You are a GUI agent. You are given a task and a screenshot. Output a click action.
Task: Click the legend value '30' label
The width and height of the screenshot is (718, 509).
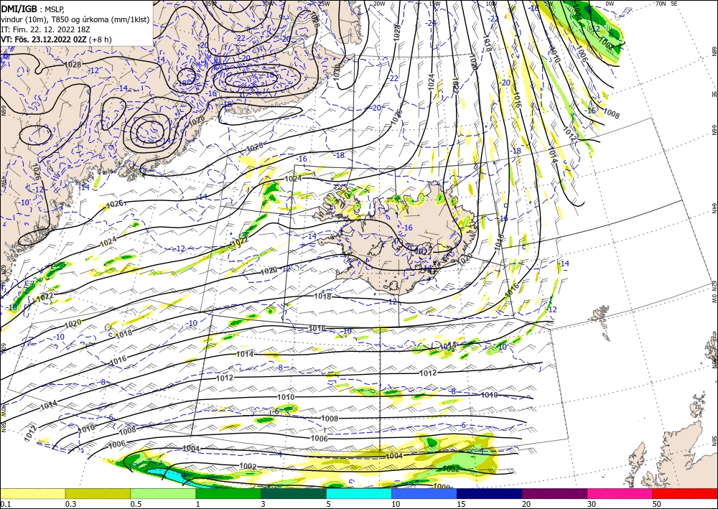[x=591, y=504]
